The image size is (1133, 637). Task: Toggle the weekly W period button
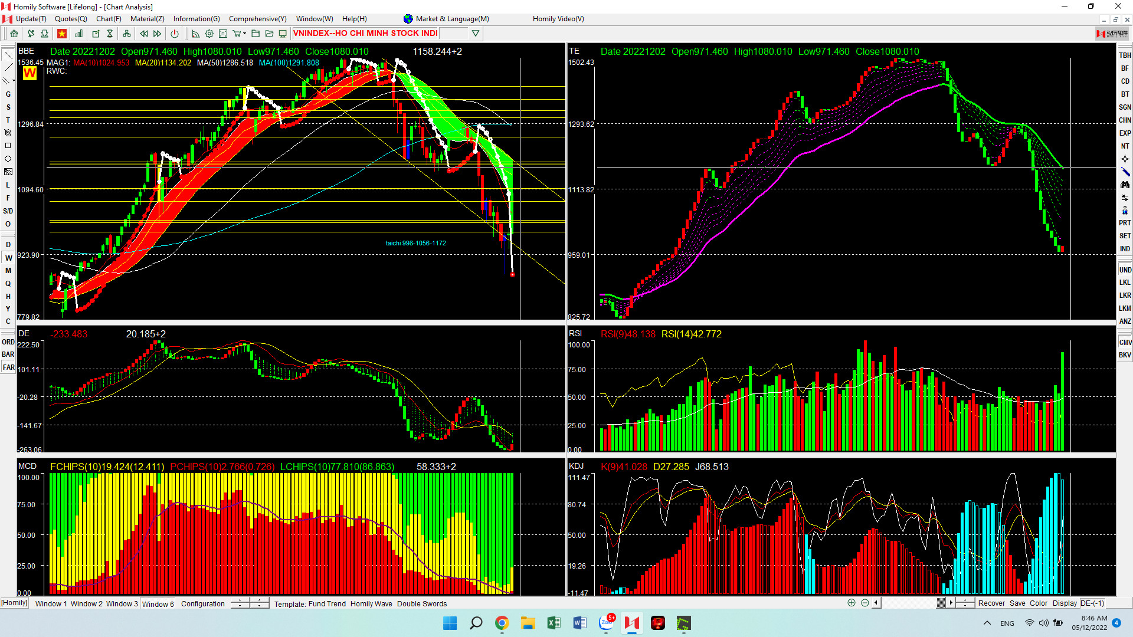pyautogui.click(x=8, y=258)
